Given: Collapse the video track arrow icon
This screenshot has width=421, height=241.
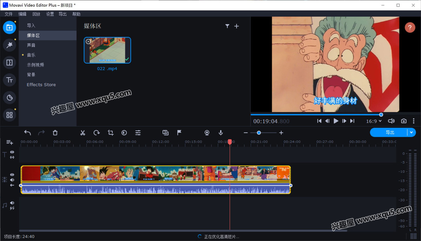Looking at the screenshot, I should (x=12, y=185).
